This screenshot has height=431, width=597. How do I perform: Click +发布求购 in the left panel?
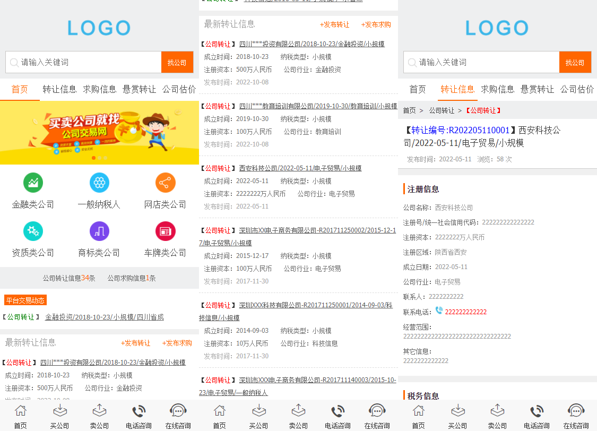(177, 343)
